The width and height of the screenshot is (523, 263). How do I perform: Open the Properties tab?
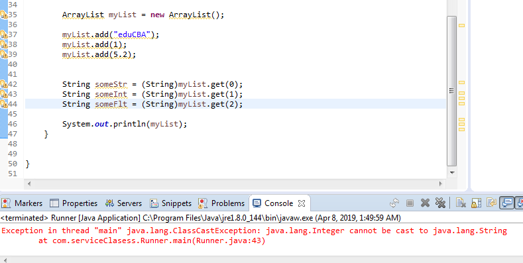pyautogui.click(x=74, y=203)
